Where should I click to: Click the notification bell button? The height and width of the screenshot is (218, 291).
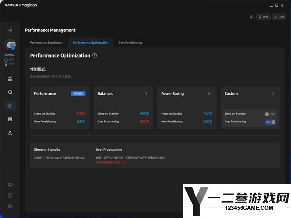coord(279,17)
